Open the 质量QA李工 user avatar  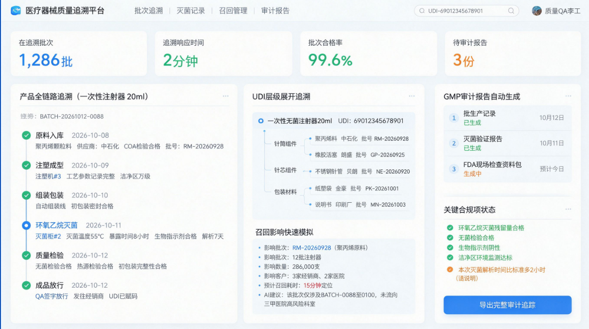[537, 11]
